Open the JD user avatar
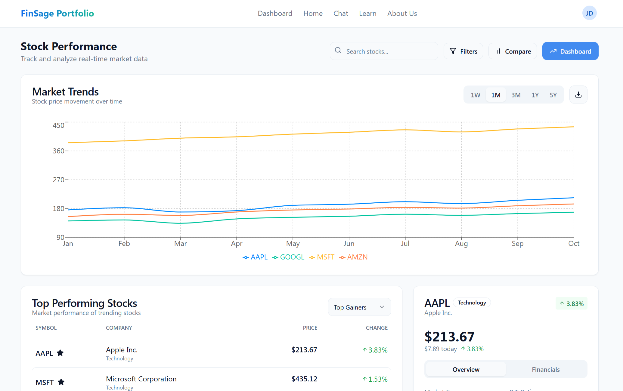The width and height of the screenshot is (623, 391). point(589,13)
